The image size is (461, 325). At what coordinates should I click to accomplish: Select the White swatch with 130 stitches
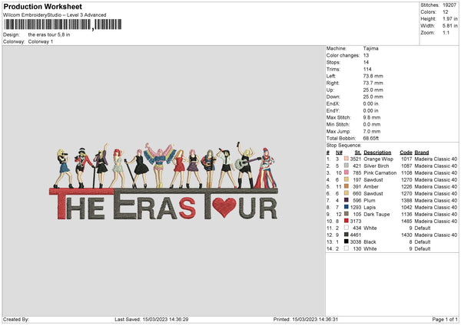coord(347,249)
